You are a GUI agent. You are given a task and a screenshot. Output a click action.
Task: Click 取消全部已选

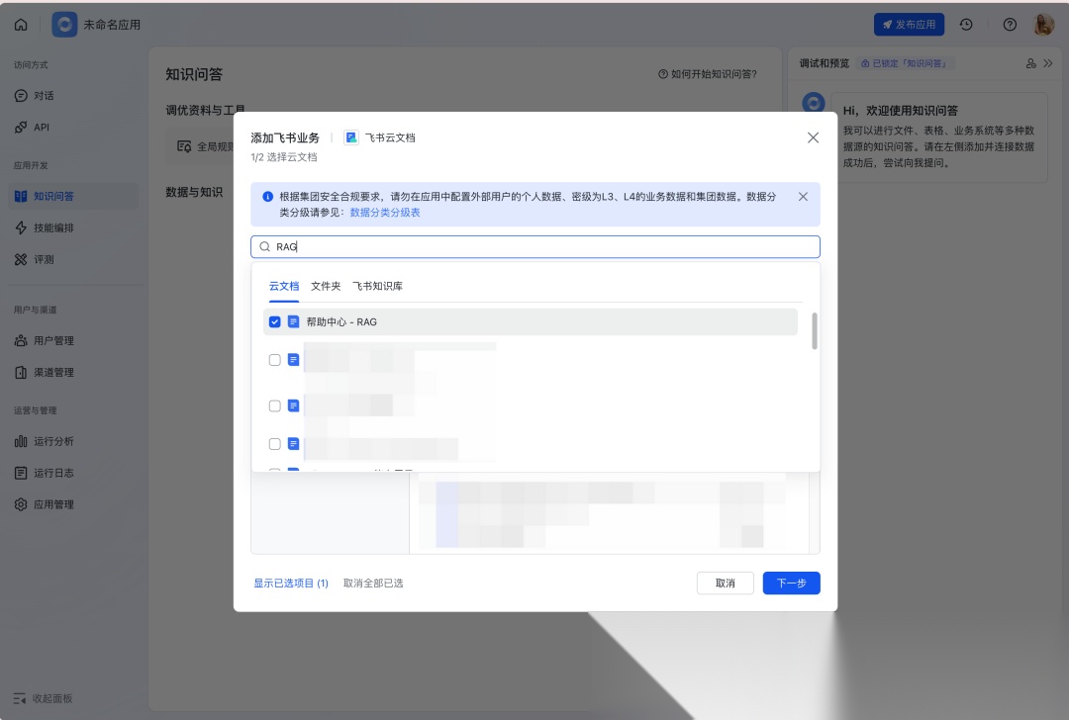click(373, 584)
